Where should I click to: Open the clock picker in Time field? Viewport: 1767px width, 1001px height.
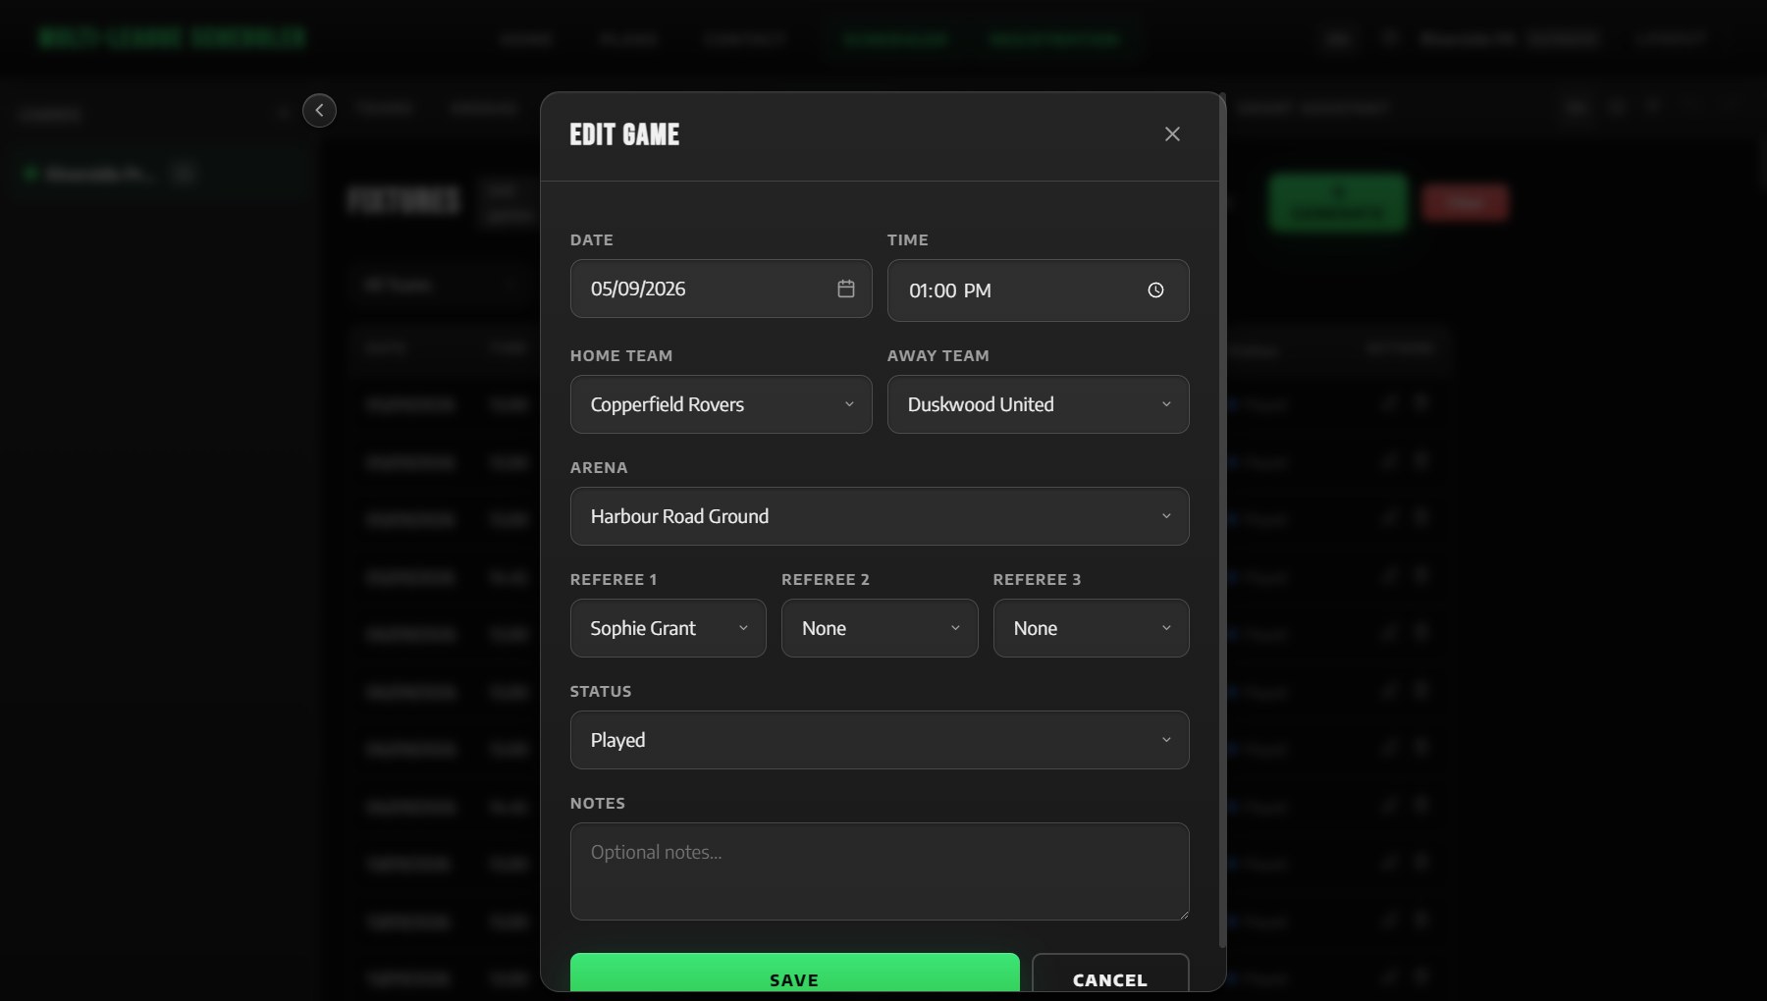pyautogui.click(x=1155, y=290)
